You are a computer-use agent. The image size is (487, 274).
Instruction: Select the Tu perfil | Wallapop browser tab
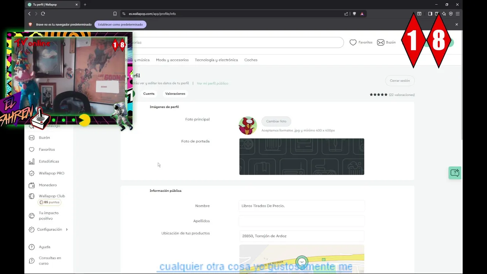(53, 5)
